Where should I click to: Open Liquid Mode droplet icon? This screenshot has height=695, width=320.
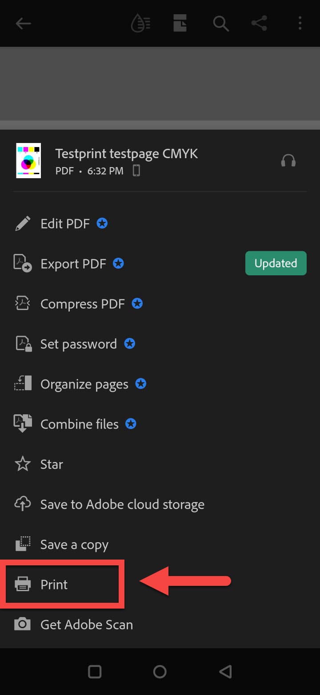pos(140,23)
